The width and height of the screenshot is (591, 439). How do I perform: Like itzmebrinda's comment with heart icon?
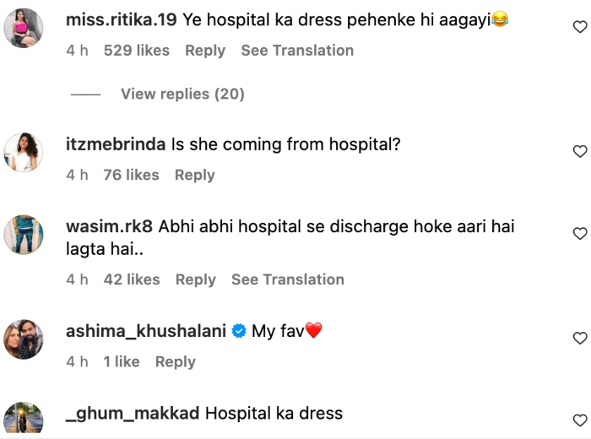click(580, 151)
